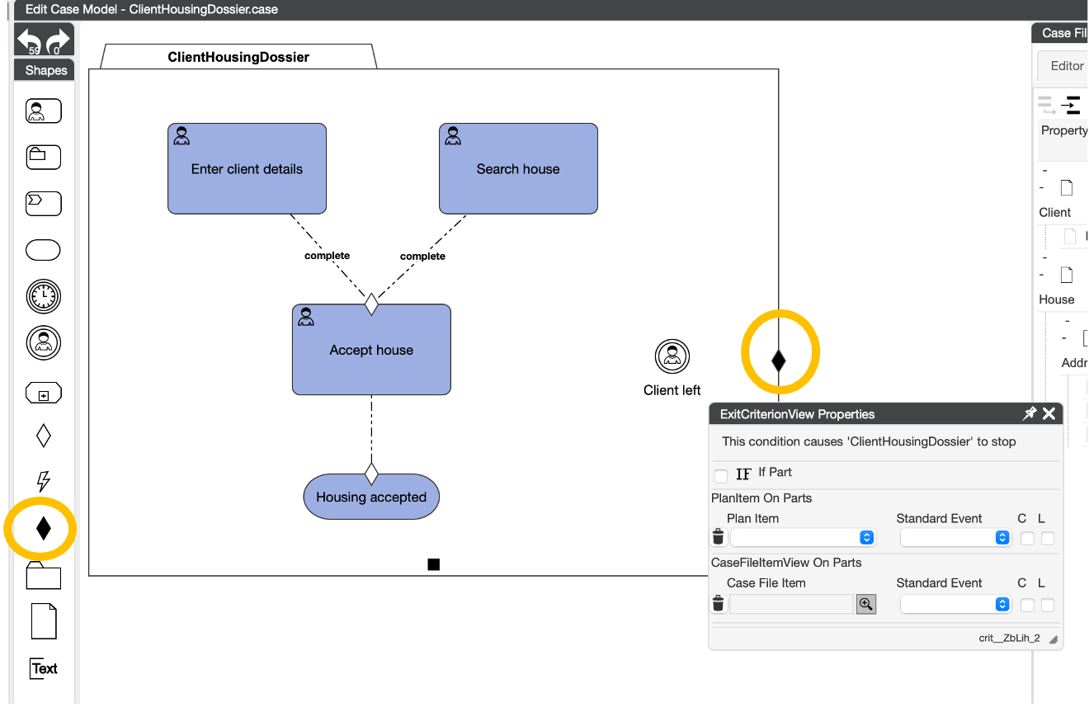Choose the Case File Item document shape
The height and width of the screenshot is (707, 1089).
click(x=44, y=621)
